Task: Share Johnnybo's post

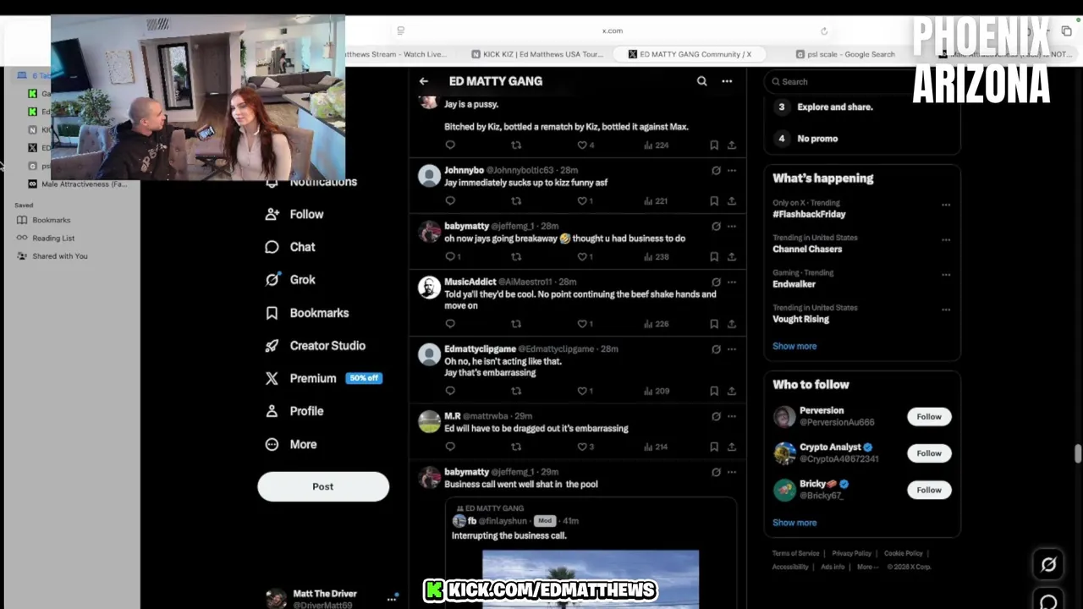Action: tap(732, 201)
